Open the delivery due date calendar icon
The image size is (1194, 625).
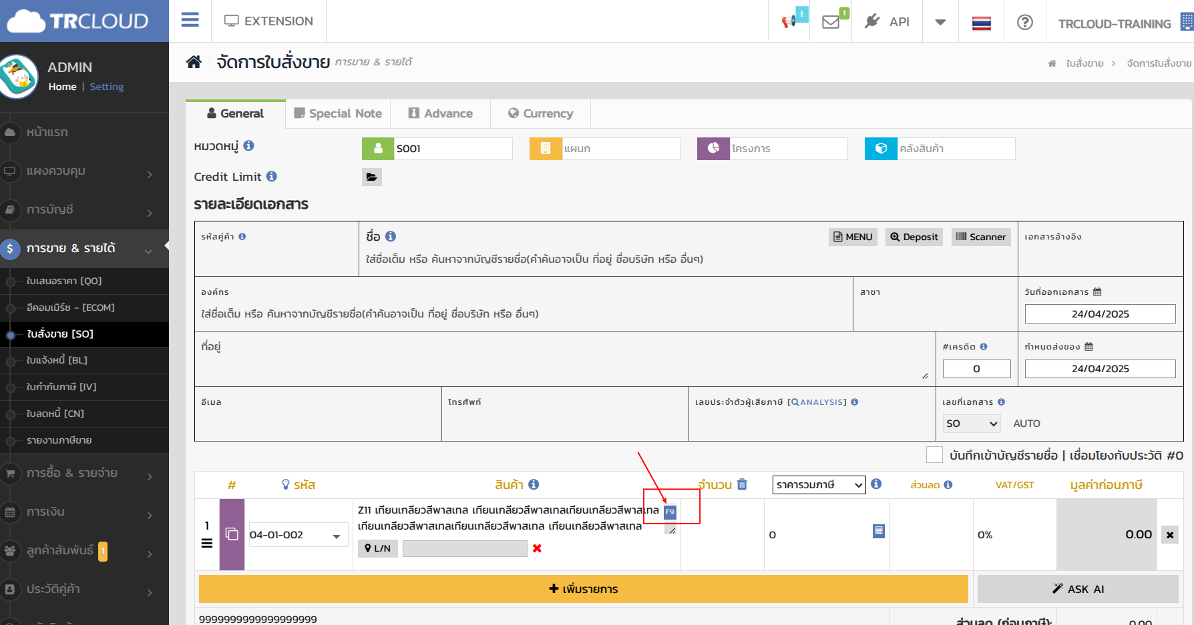click(1088, 347)
